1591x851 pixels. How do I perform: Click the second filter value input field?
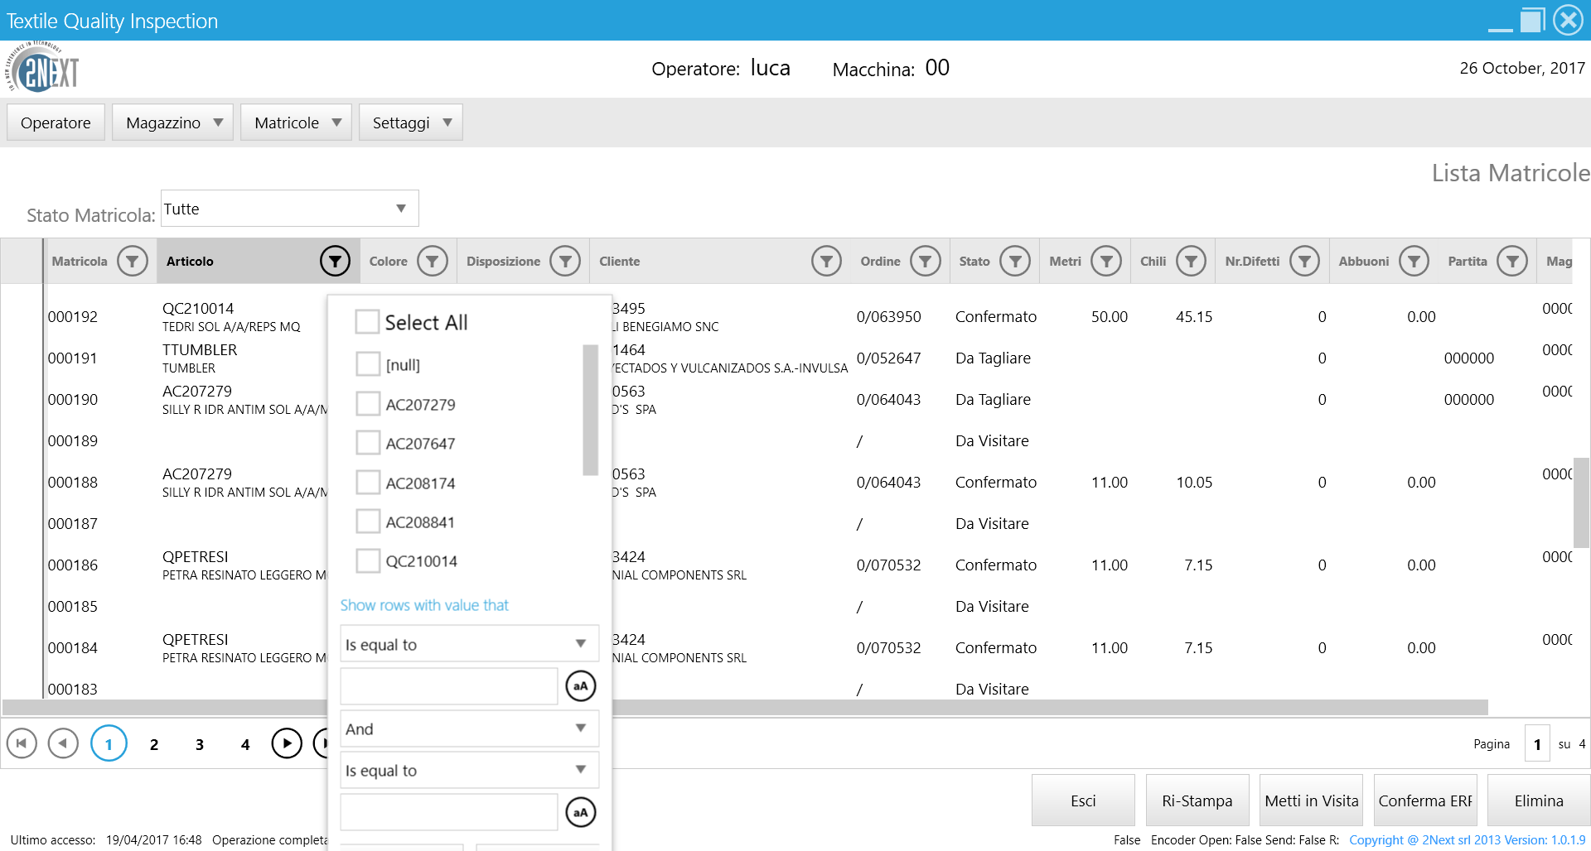click(x=448, y=812)
